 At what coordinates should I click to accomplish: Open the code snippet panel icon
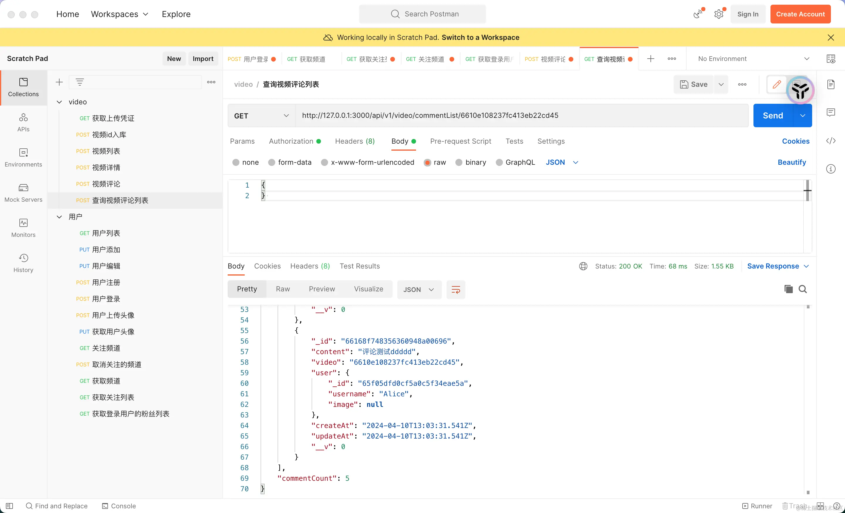(x=831, y=141)
